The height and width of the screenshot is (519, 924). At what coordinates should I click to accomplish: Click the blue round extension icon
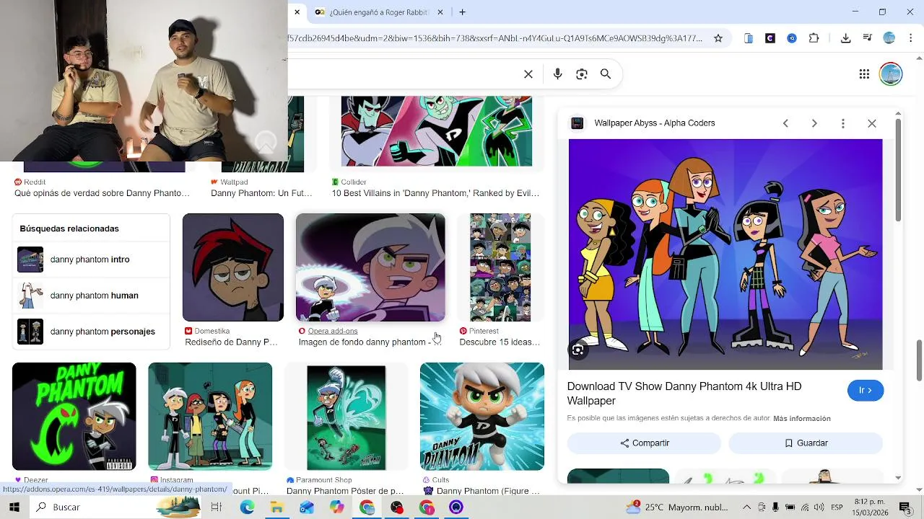coord(792,38)
